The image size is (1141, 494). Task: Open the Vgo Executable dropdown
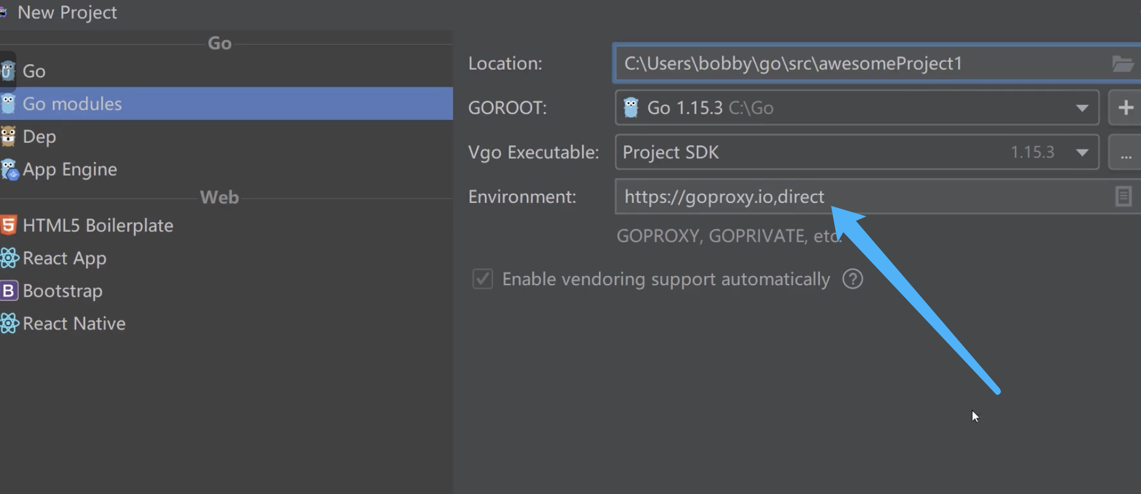click(1082, 152)
